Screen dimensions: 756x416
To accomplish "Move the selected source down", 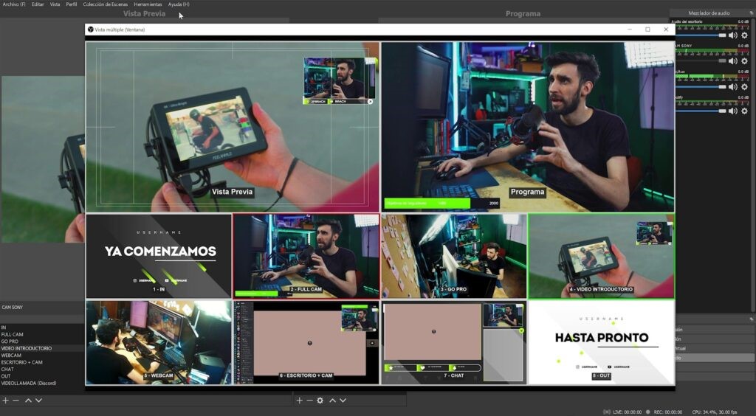I will 343,401.
